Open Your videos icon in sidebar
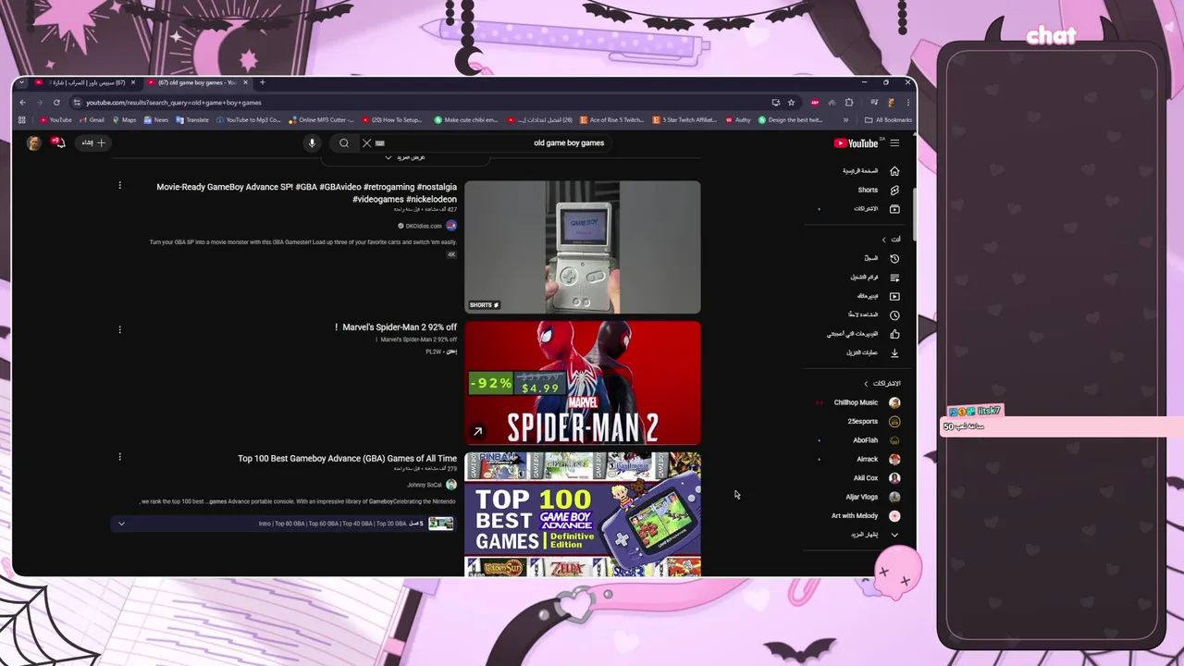This screenshot has width=1184, height=666. (894, 296)
